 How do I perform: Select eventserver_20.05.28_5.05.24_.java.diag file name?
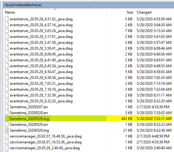point(41,31)
